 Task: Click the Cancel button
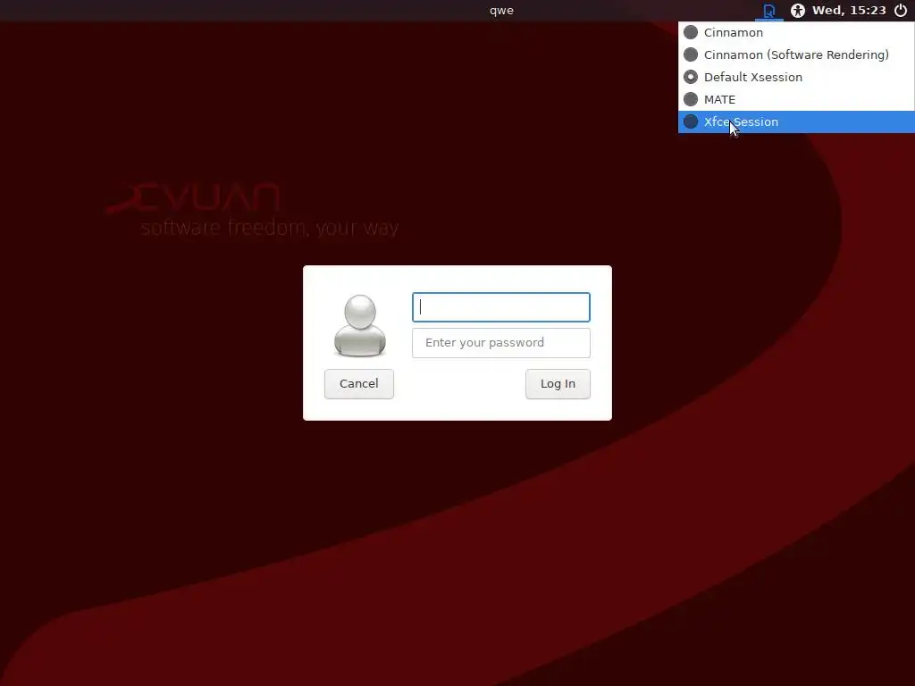pyautogui.click(x=359, y=384)
